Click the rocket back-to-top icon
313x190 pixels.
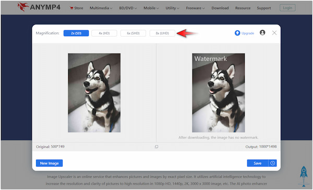point(304,176)
